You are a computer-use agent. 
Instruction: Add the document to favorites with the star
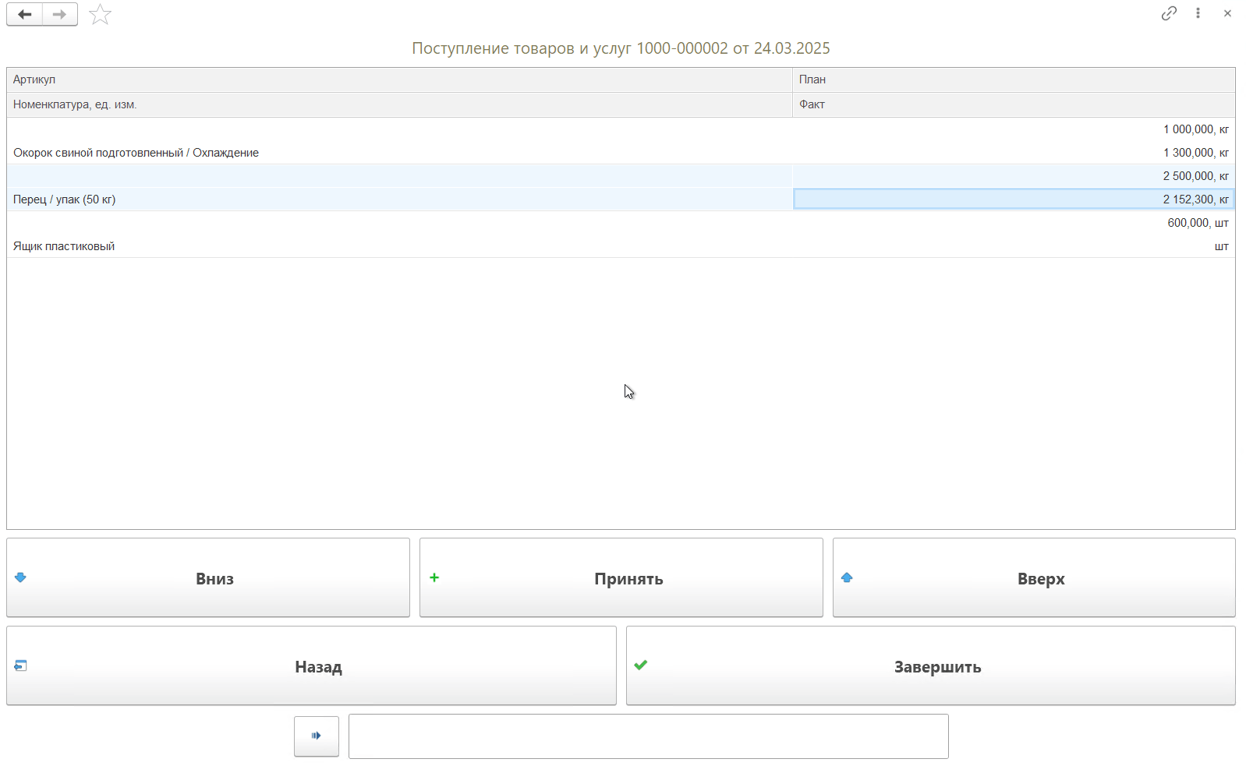point(101,14)
